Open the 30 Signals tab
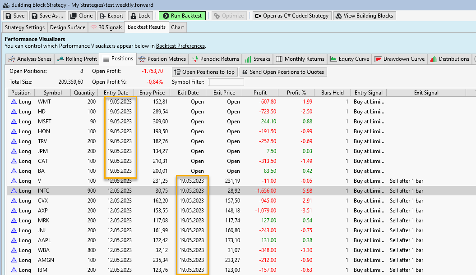Viewport: 476px width, 275px height. click(x=106, y=27)
